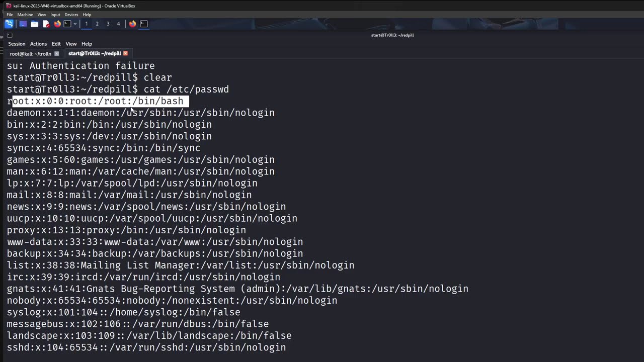Screen dimensions: 644x362
Task: Switch to workspace 4
Action: point(118,24)
